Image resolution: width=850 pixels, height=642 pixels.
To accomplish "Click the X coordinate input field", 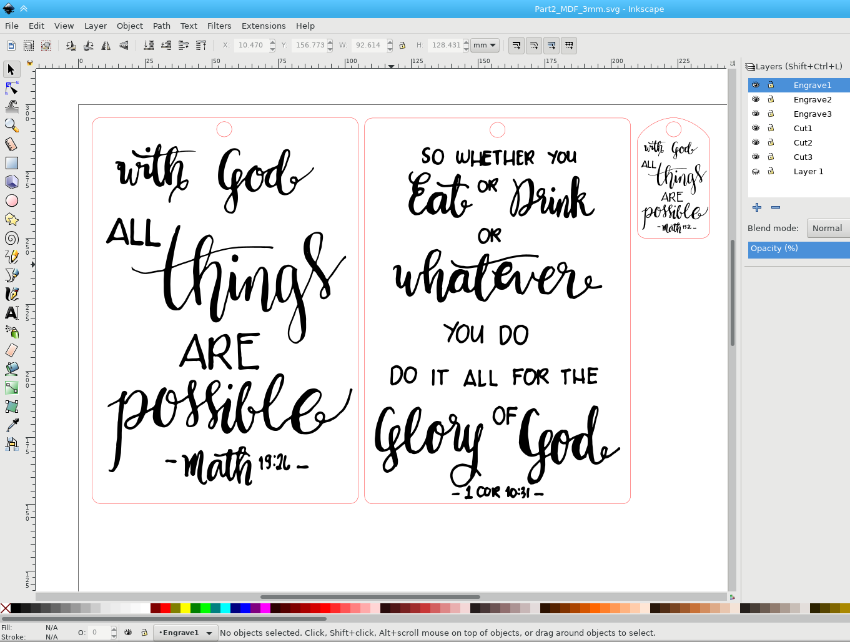I will pos(251,45).
